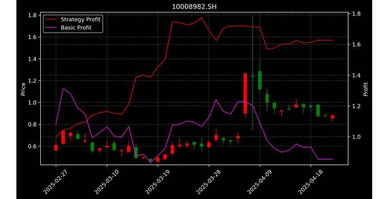Image resolution: width=389 pixels, height=199 pixels.
Task: Click the left Price axis tick 0.8
Action: point(32,124)
